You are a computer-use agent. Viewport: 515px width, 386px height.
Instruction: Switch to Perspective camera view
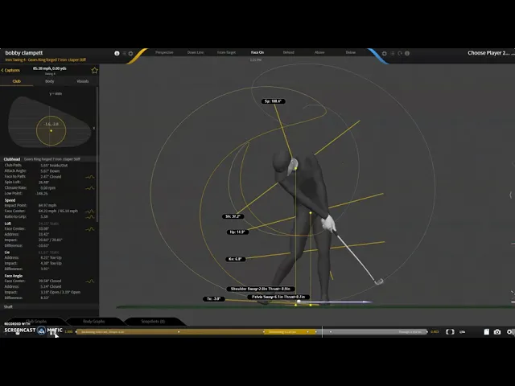click(164, 52)
